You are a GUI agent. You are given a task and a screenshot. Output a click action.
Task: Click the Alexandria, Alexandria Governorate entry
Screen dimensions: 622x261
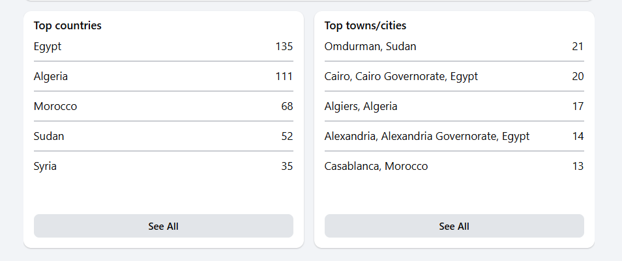(x=426, y=136)
